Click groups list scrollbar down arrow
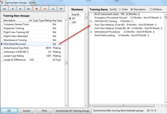This screenshot has height=114, width=167. point(66,105)
